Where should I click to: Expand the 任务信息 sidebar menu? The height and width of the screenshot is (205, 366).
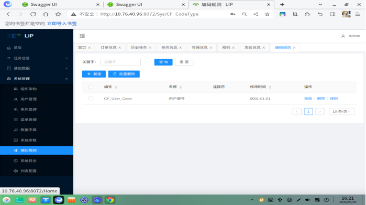pyautogui.click(x=37, y=58)
